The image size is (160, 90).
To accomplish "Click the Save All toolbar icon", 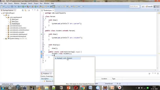I will pyautogui.click(x=9, y=6).
